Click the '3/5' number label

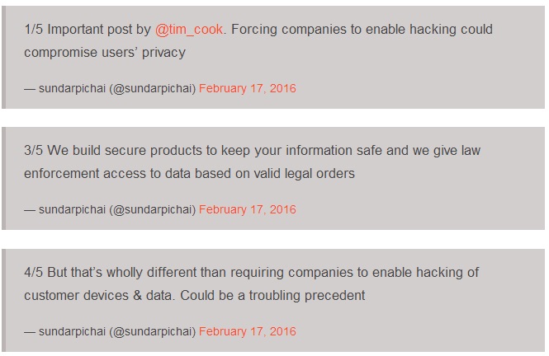33,151
